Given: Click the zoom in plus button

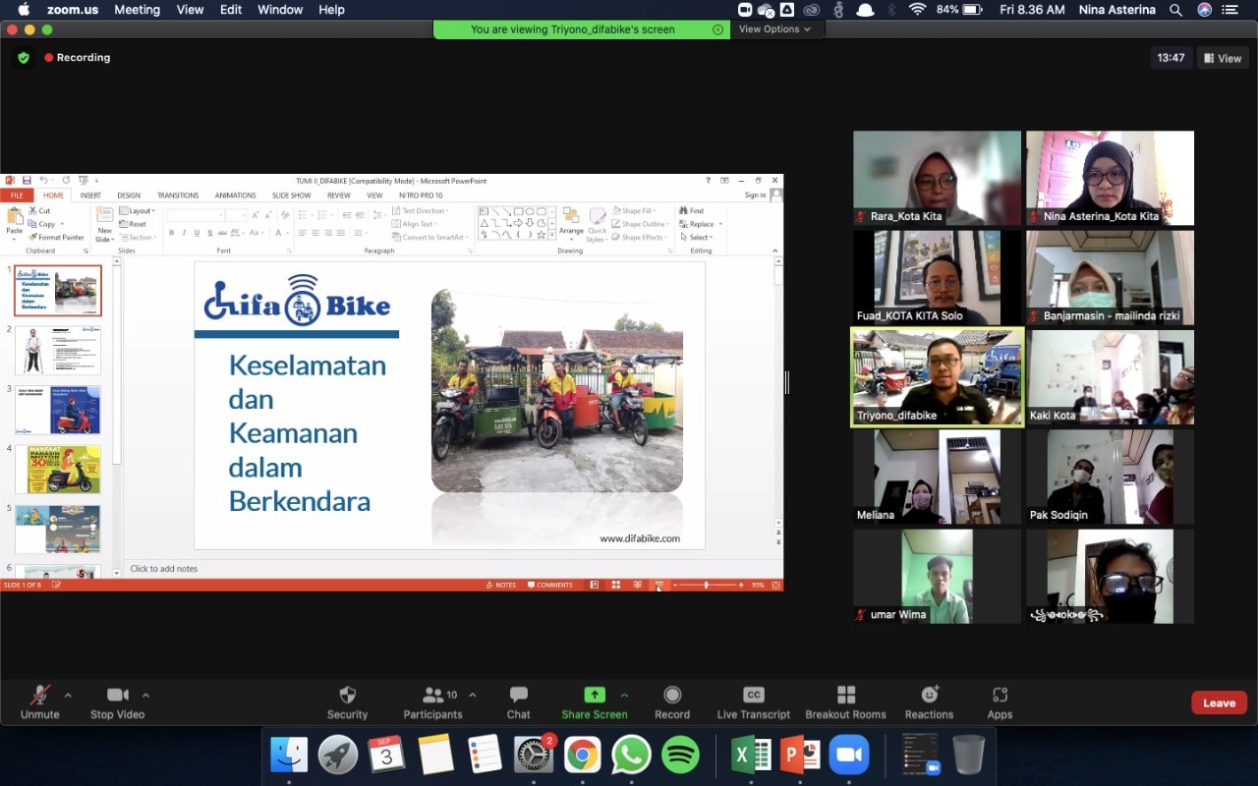Looking at the screenshot, I should pyautogui.click(x=741, y=585).
